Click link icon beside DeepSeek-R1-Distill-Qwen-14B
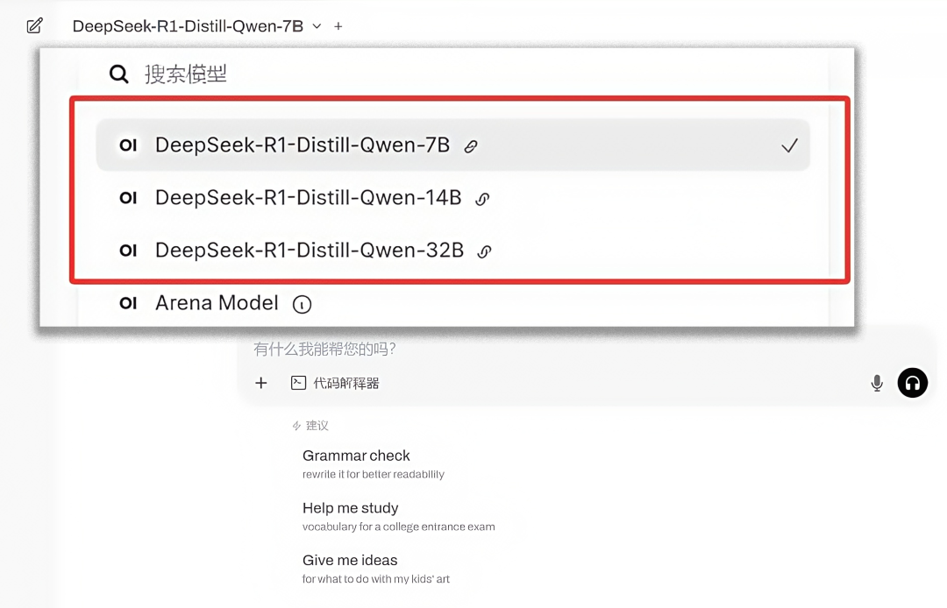Image resolution: width=947 pixels, height=608 pixels. coord(482,199)
